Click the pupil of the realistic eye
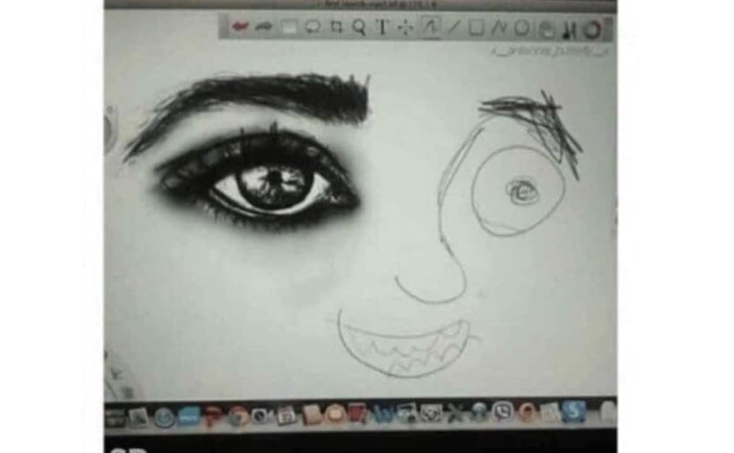This screenshot has width=734, height=453. (x=274, y=179)
